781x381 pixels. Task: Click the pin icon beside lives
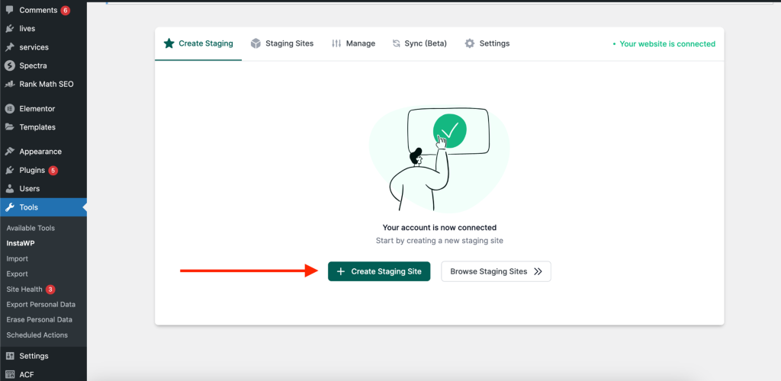(9, 28)
